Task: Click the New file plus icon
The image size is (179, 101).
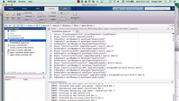Action: point(8,14)
